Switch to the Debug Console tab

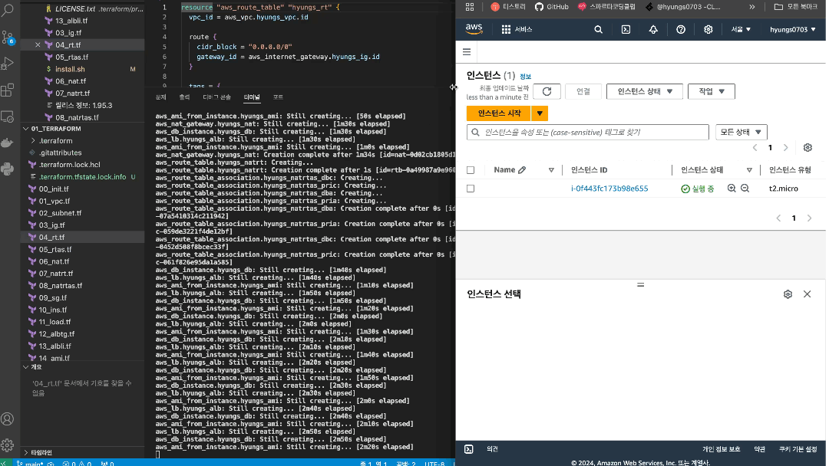216,97
